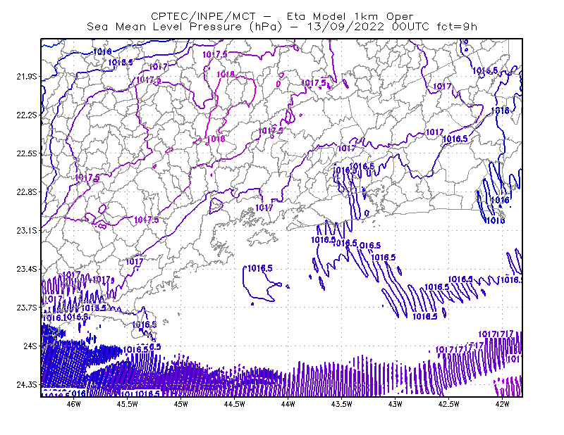Click the 45.5W longitude axis label
The height and width of the screenshot is (435, 564).
[128, 404]
